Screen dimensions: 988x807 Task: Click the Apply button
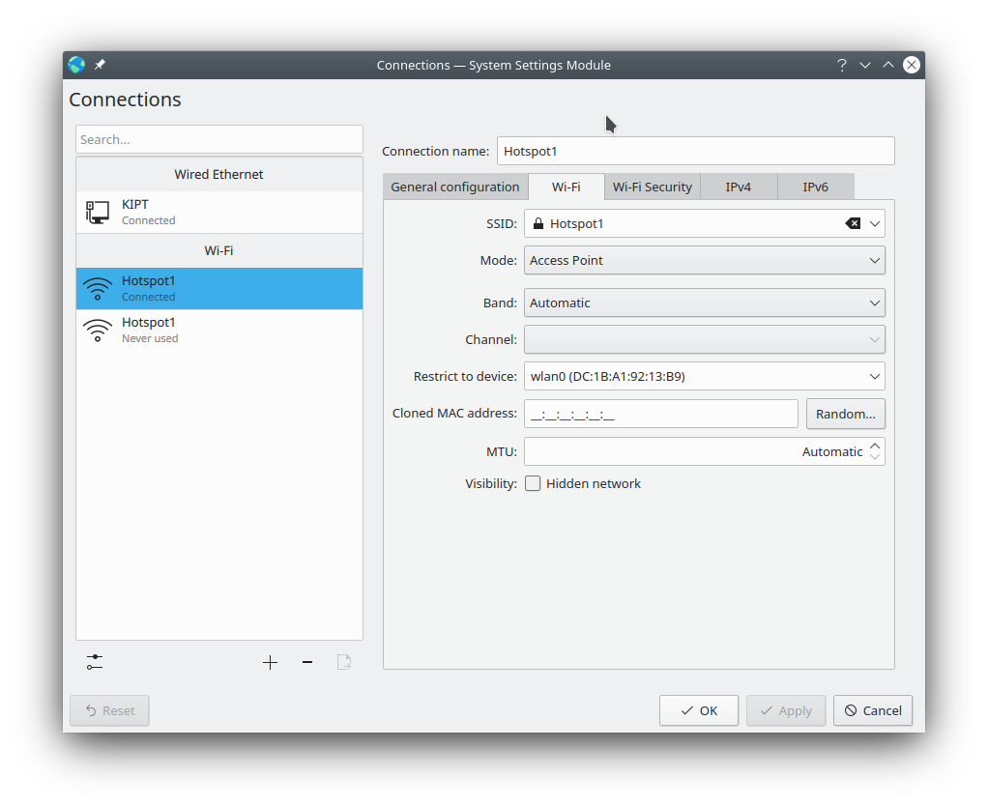[x=786, y=710]
